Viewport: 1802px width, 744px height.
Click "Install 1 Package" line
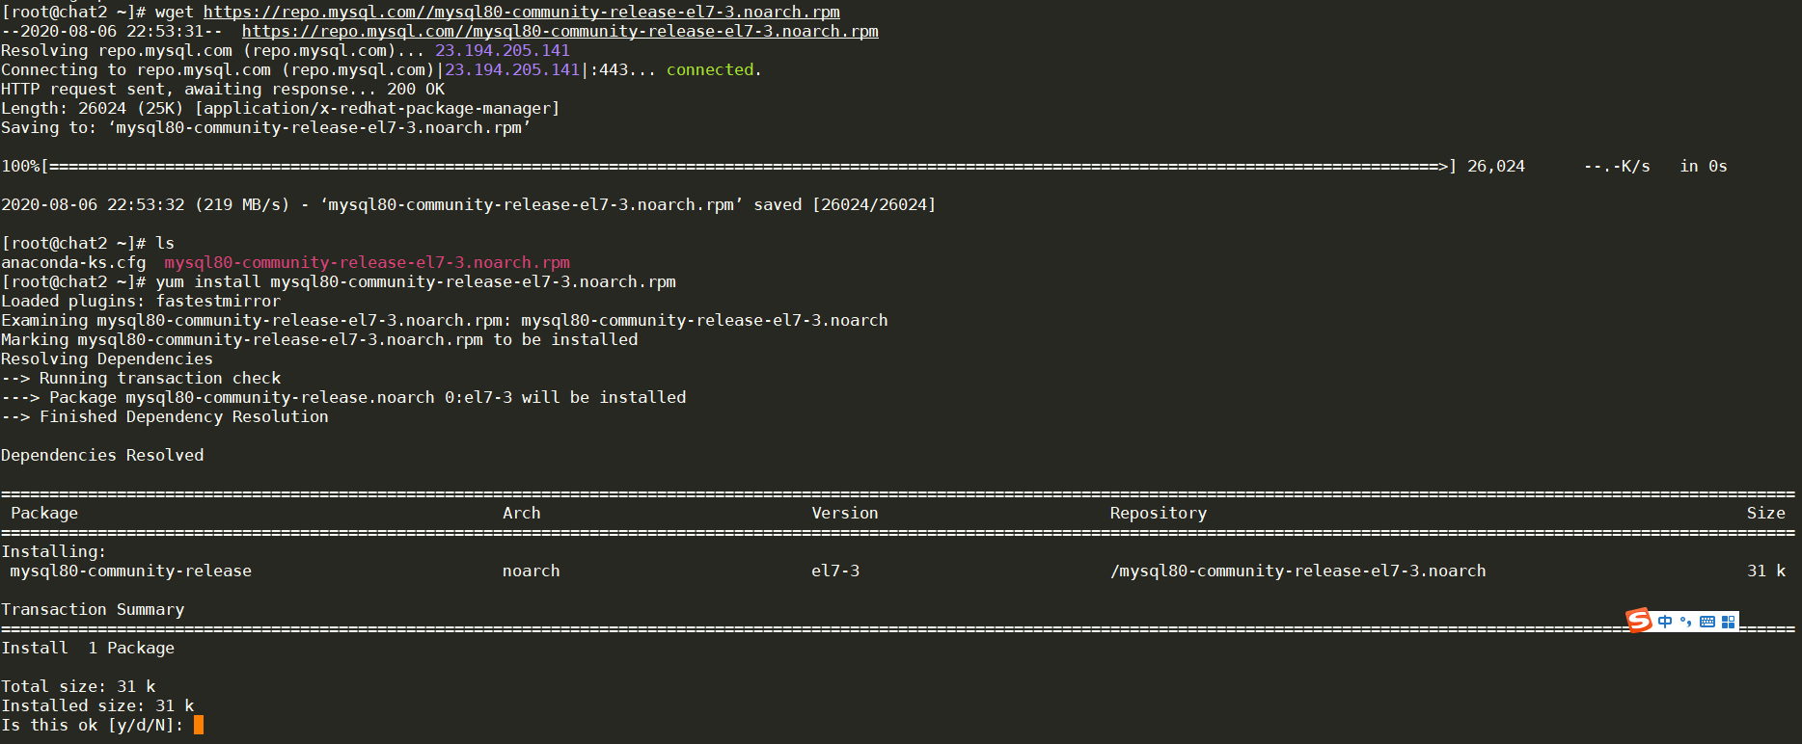pyautogui.click(x=88, y=648)
